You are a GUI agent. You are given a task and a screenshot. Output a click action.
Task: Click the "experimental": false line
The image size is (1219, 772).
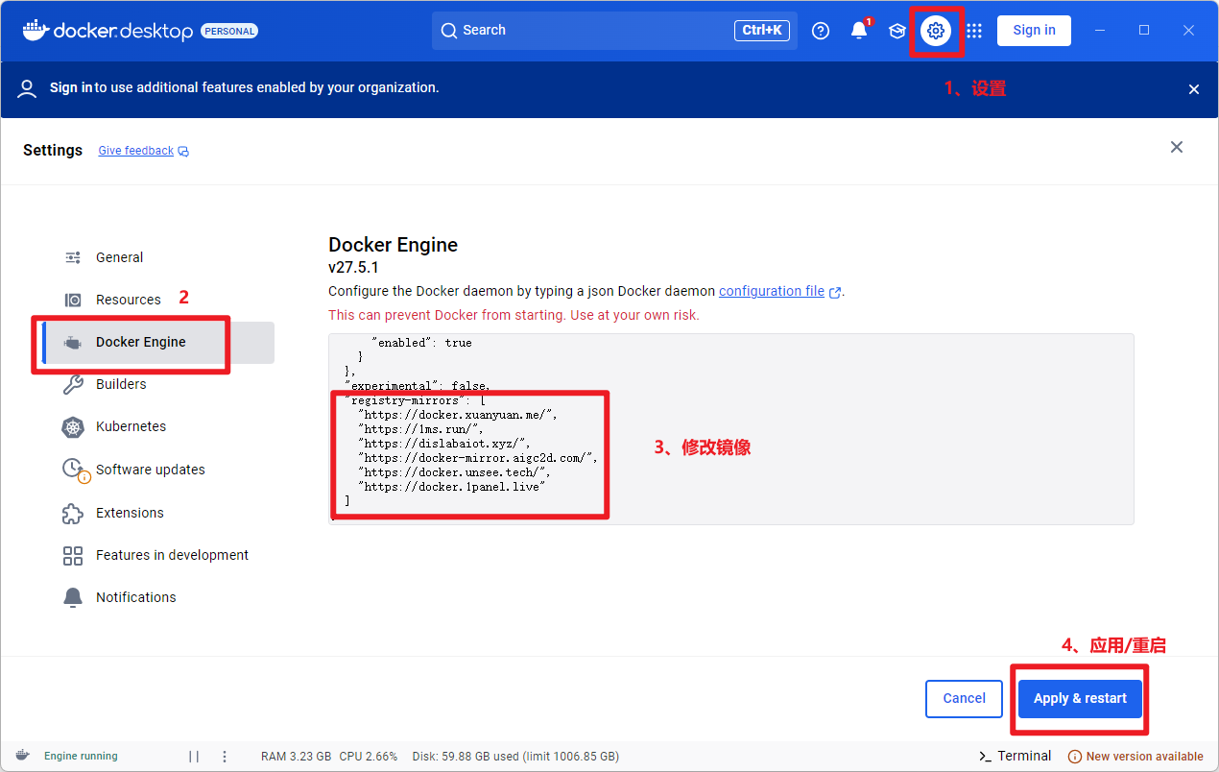(x=418, y=386)
